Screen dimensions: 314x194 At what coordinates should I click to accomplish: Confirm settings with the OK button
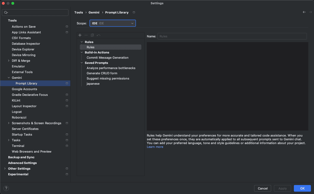pyautogui.click(x=302, y=188)
